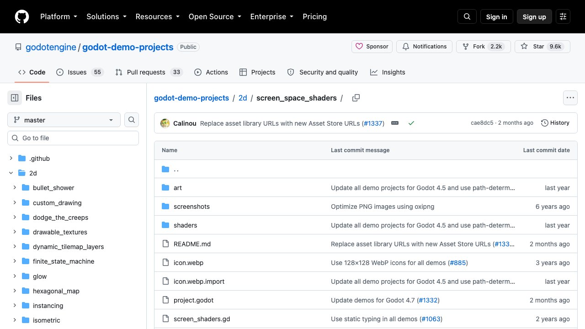Click the Sign in button

497,16
